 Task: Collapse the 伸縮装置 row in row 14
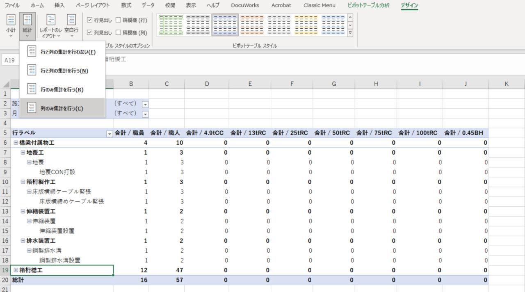pyautogui.click(x=29, y=221)
